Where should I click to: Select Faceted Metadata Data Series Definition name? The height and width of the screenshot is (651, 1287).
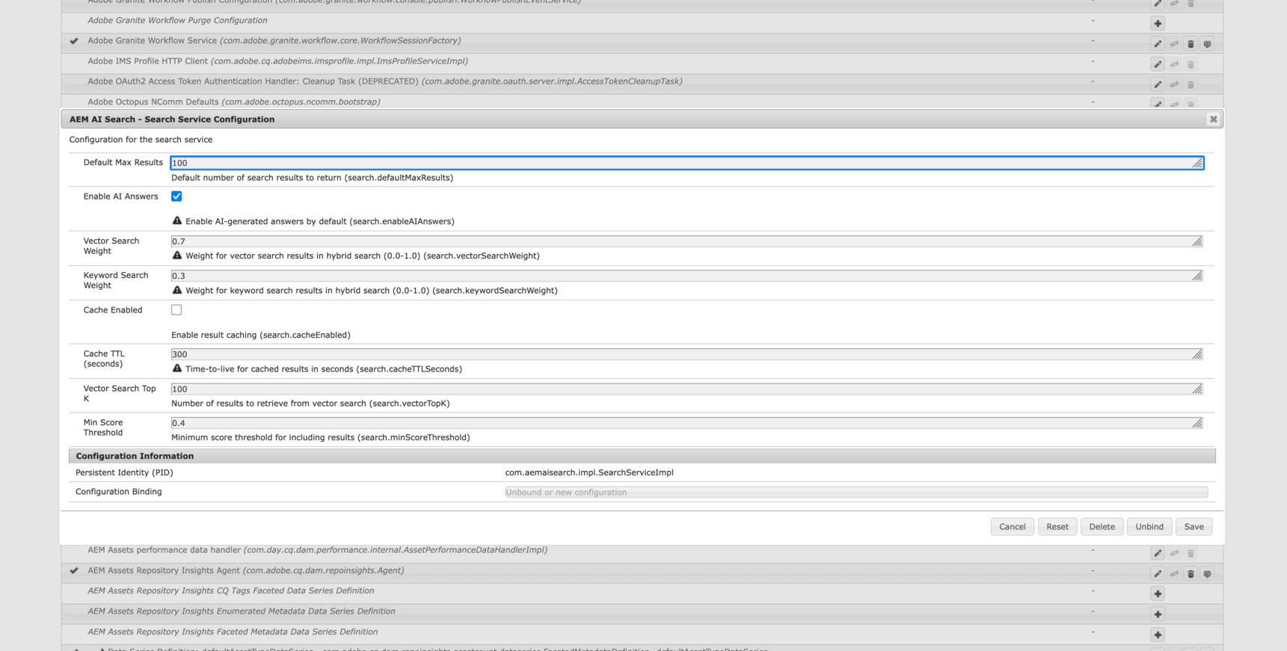coord(233,632)
